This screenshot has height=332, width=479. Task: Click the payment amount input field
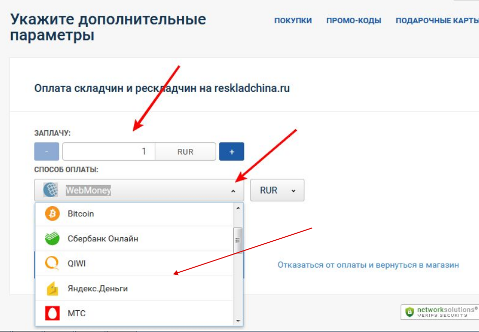(x=108, y=152)
